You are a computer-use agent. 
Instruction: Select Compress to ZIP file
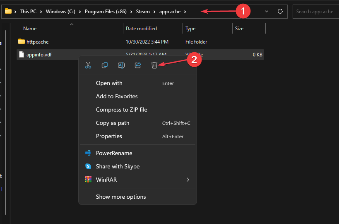coord(138,110)
